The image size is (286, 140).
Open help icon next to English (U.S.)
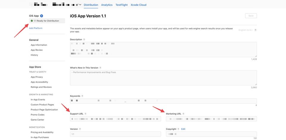(256, 30)
